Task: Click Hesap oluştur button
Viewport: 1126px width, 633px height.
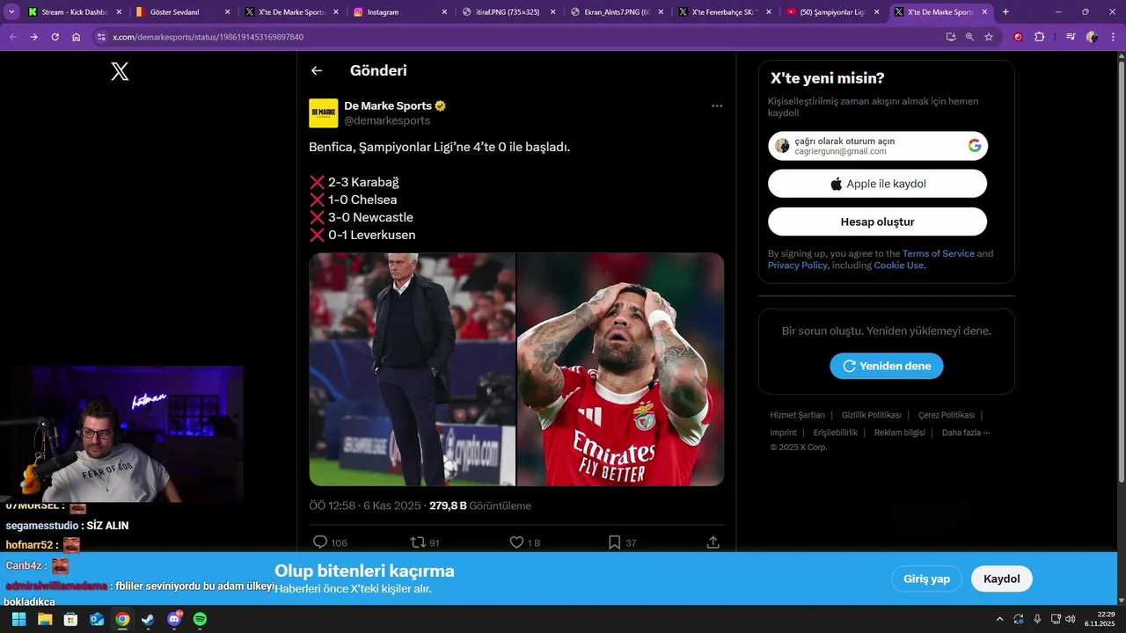Action: [878, 222]
